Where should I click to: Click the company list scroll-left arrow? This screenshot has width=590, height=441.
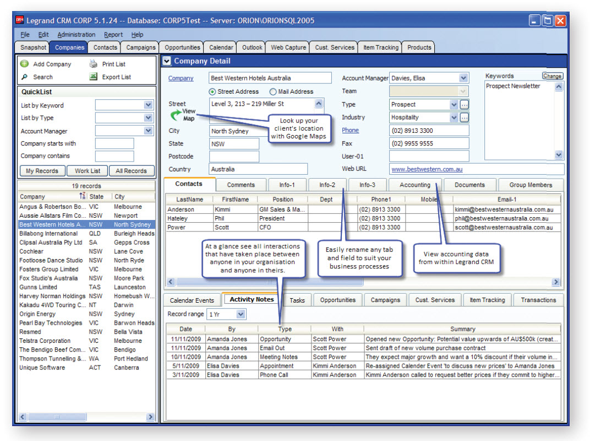point(23,417)
